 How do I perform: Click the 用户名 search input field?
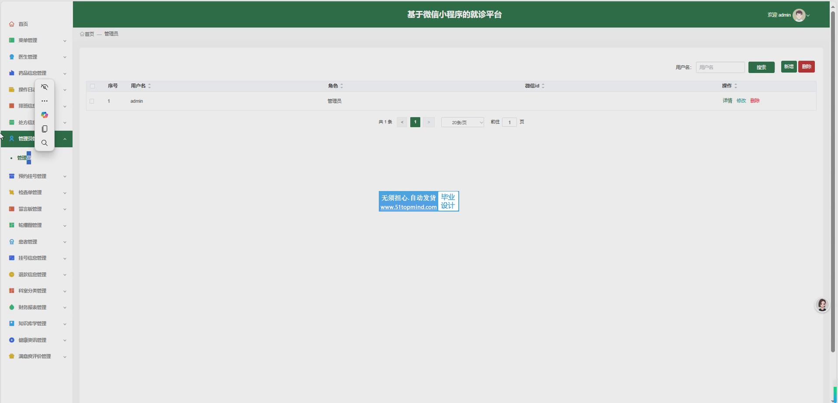tap(720, 67)
